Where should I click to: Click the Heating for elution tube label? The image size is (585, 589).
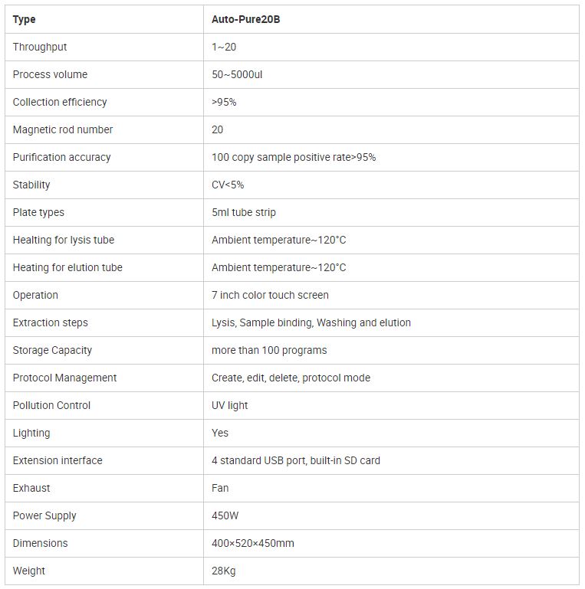67,267
